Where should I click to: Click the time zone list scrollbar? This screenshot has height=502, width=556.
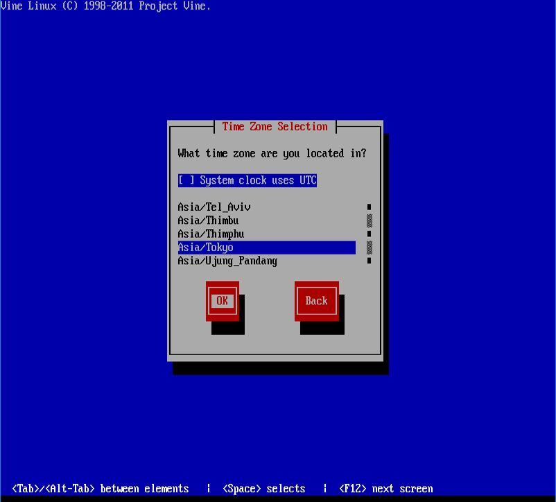click(369, 234)
